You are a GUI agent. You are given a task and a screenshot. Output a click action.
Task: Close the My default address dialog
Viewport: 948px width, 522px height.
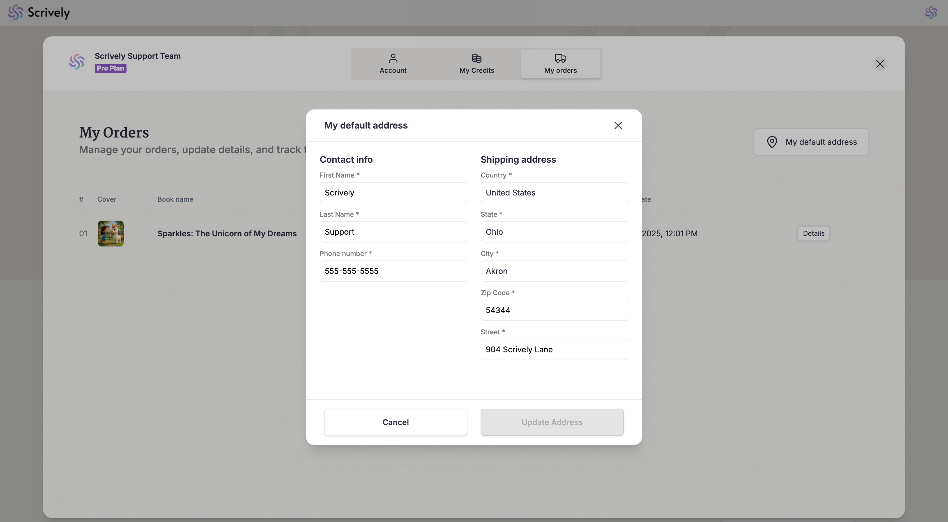point(618,126)
